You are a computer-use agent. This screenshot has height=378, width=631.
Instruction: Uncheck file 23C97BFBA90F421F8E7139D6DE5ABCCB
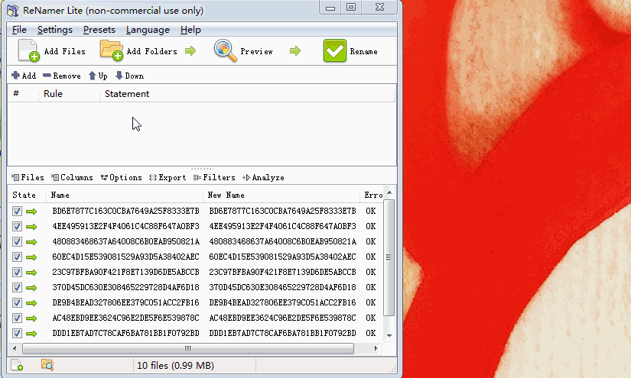pyautogui.click(x=17, y=272)
